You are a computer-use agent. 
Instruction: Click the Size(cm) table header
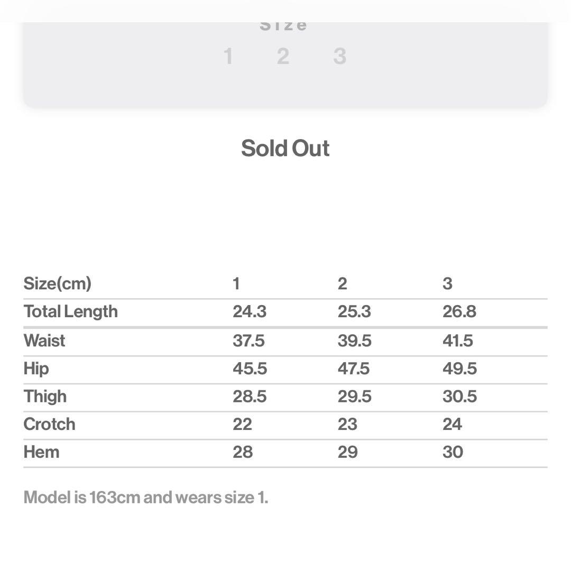[58, 283]
